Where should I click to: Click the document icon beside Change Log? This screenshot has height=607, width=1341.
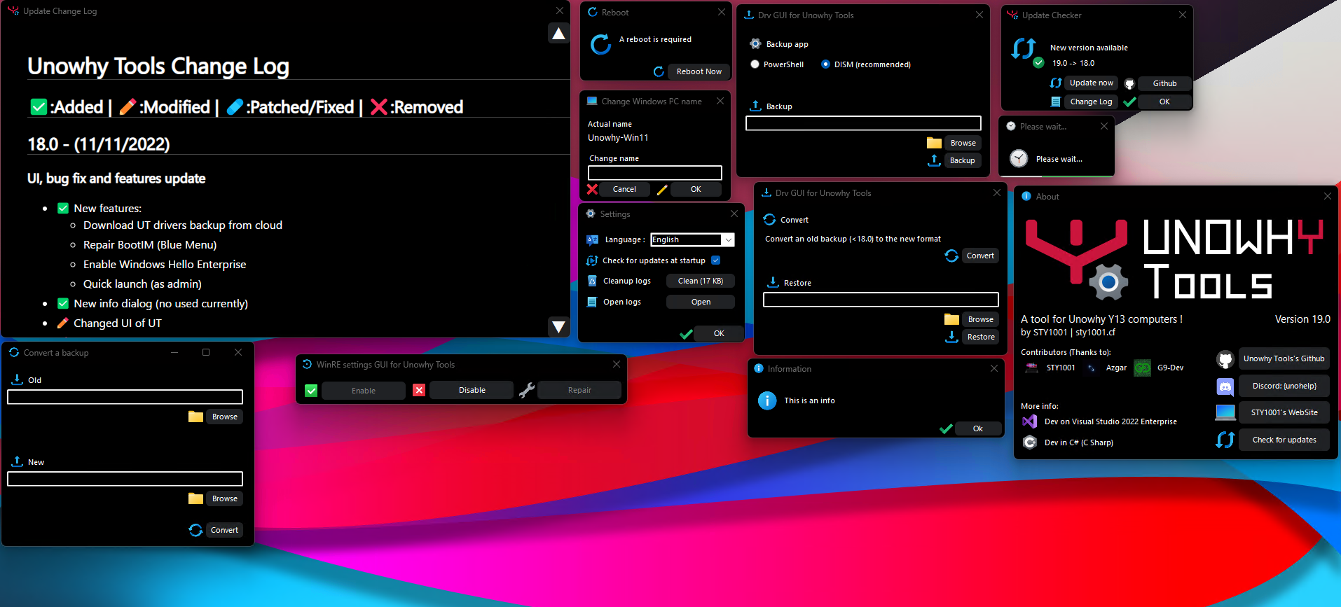pyautogui.click(x=1056, y=102)
